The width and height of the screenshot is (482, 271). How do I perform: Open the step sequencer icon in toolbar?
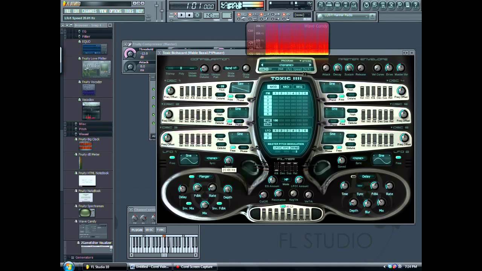click(x=329, y=5)
